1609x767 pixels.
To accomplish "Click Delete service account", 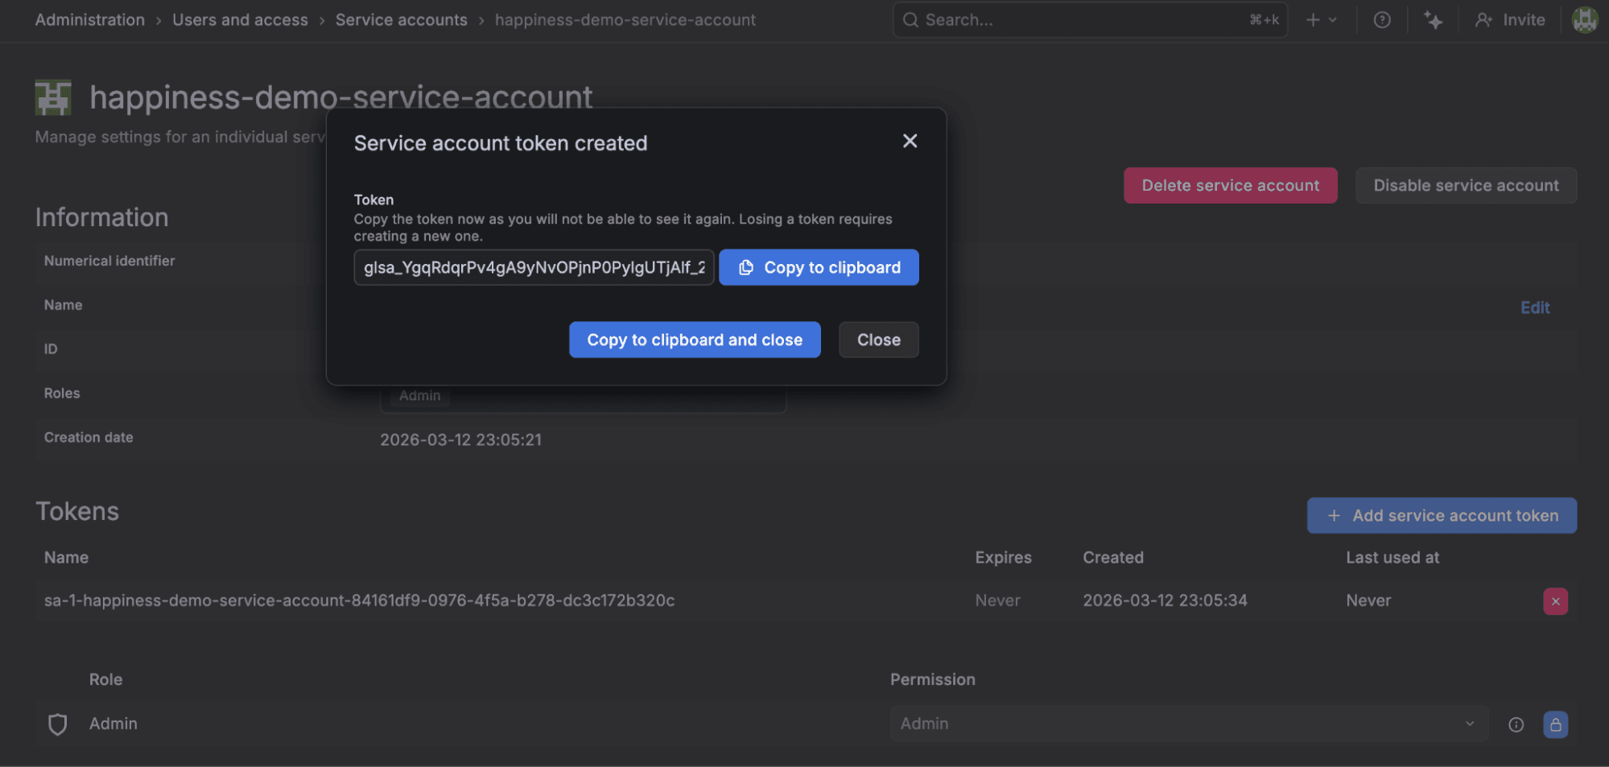I will pos(1229,185).
